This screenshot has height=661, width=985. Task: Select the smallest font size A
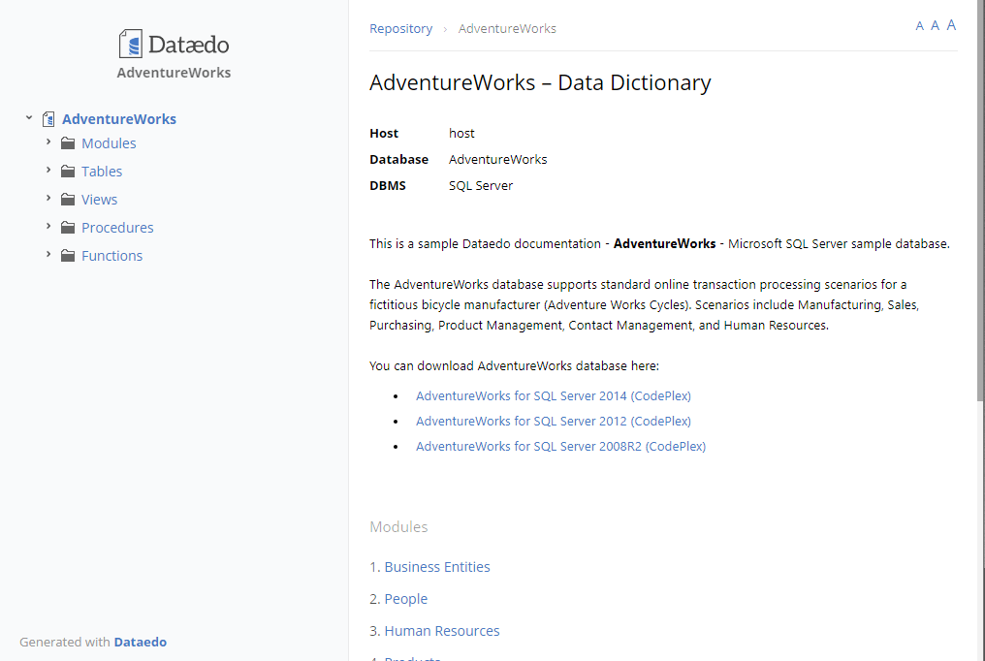pos(919,26)
